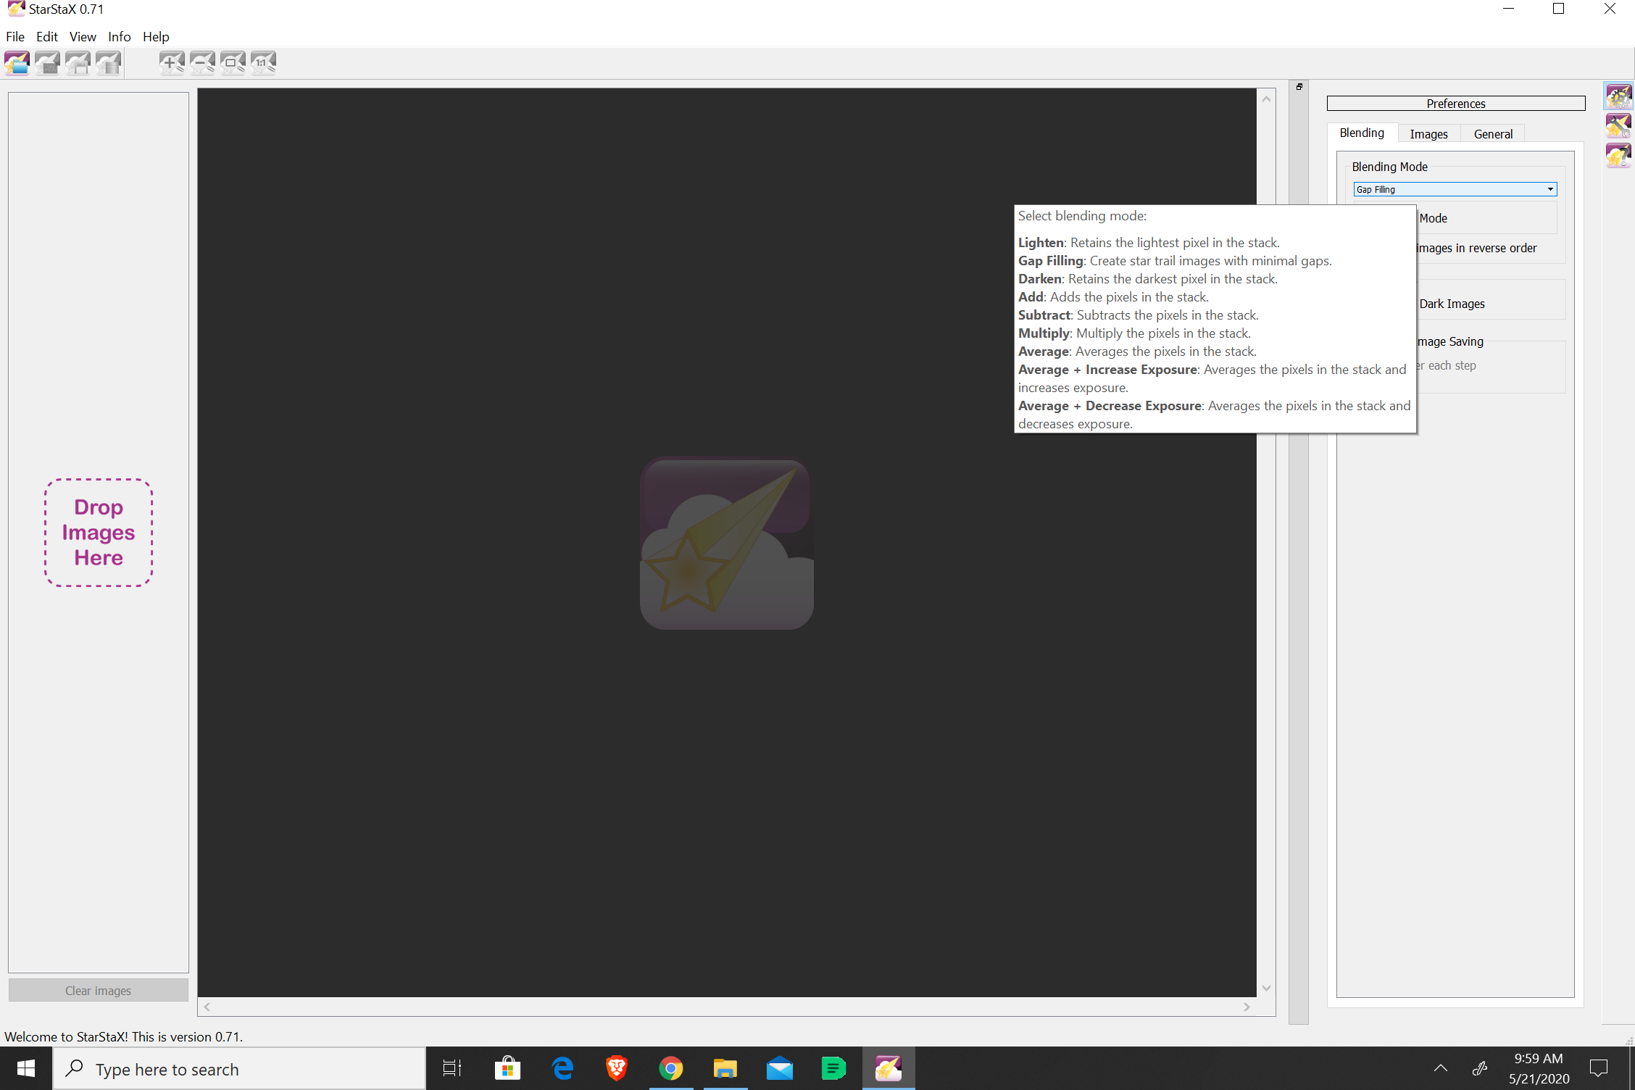The image size is (1635, 1090).
Task: Open the Mail app from the taskbar
Action: coord(780,1068)
